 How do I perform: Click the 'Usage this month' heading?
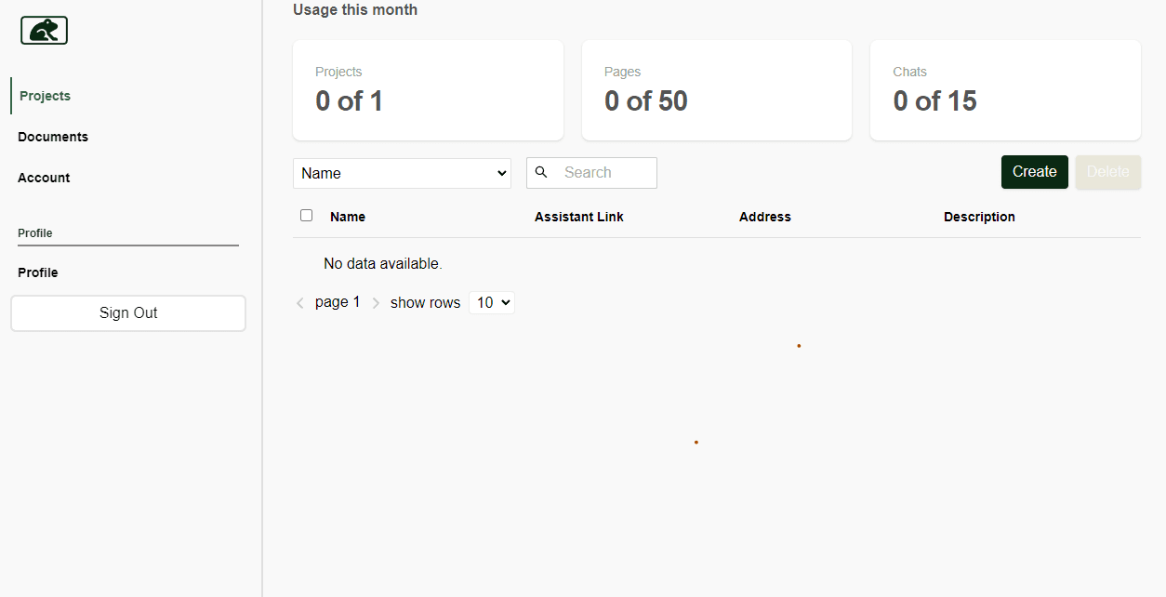coord(355,10)
